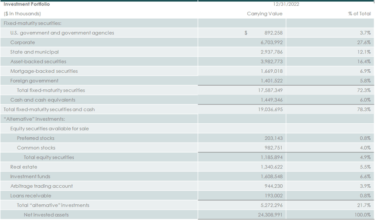375x220 pixels.
Task: Select the value 1,669,018
Action: pyautogui.click(x=271, y=71)
